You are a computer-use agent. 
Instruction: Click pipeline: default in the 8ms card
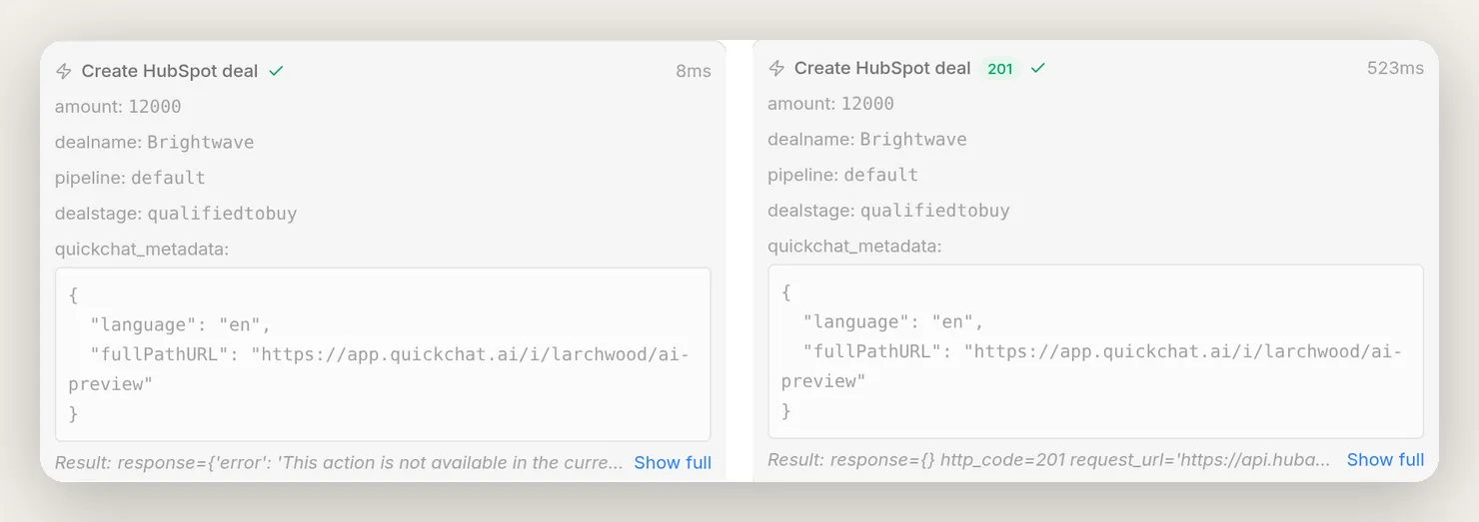point(130,178)
